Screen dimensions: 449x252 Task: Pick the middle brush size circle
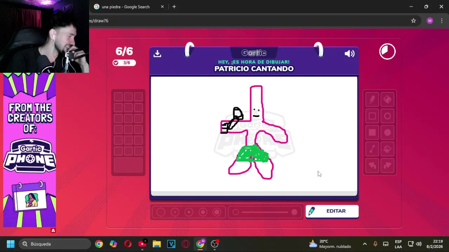click(189, 212)
